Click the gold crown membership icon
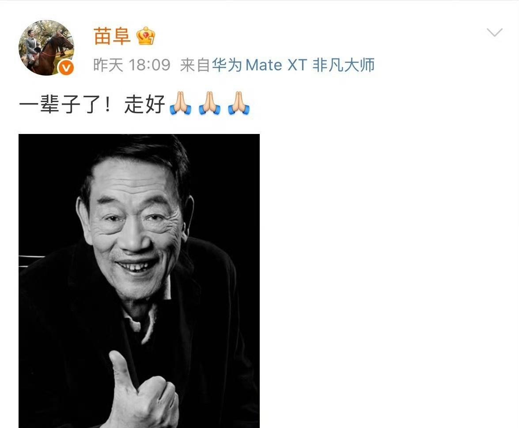This screenshot has height=428, width=519. 146,36
